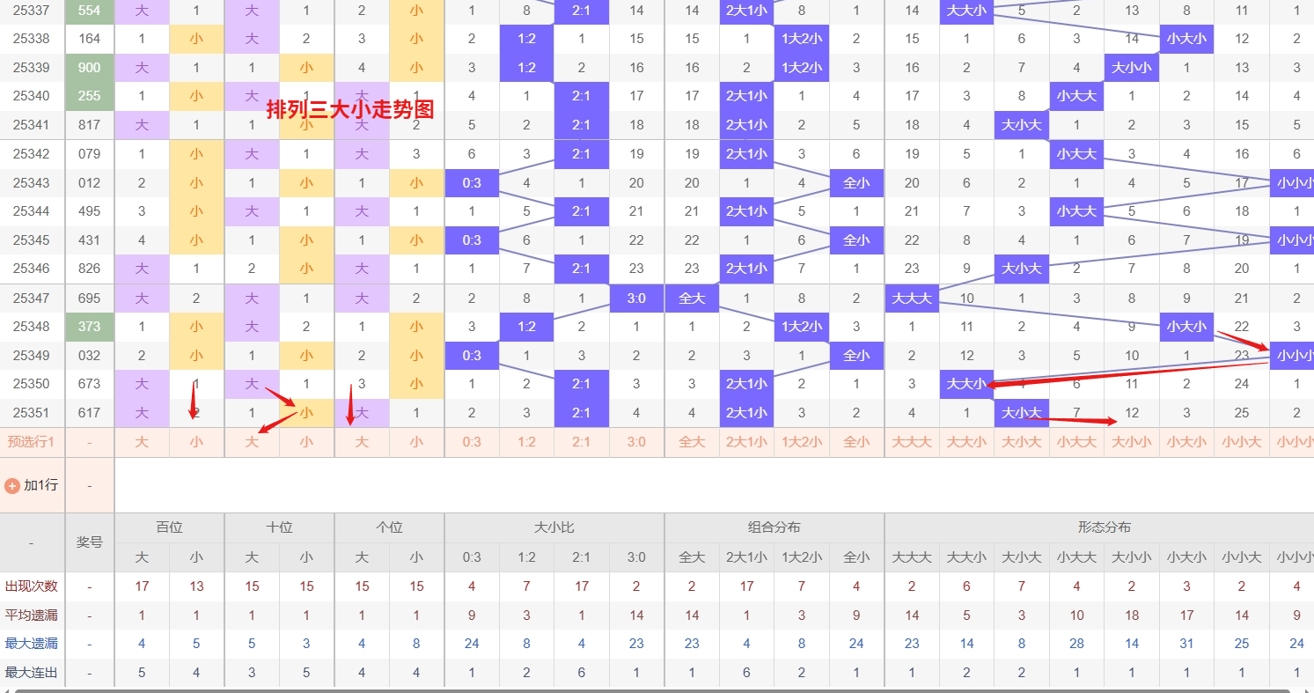Click the 预选行1 row label

[x=32, y=442]
